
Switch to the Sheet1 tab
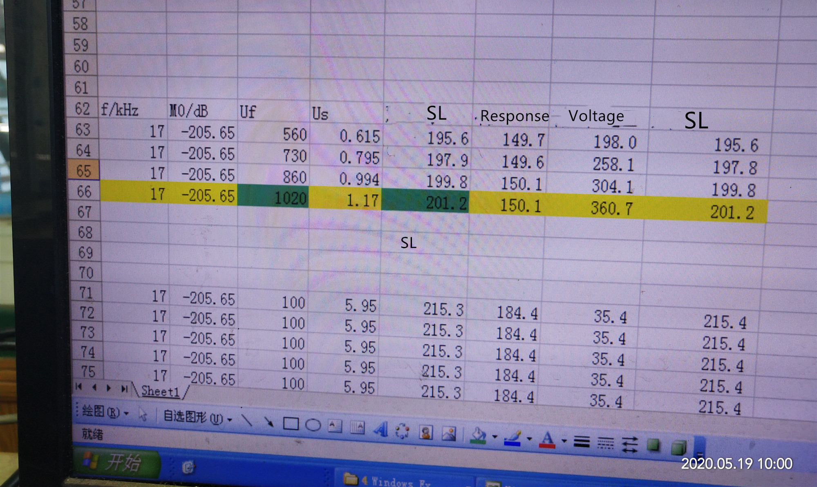(x=160, y=391)
